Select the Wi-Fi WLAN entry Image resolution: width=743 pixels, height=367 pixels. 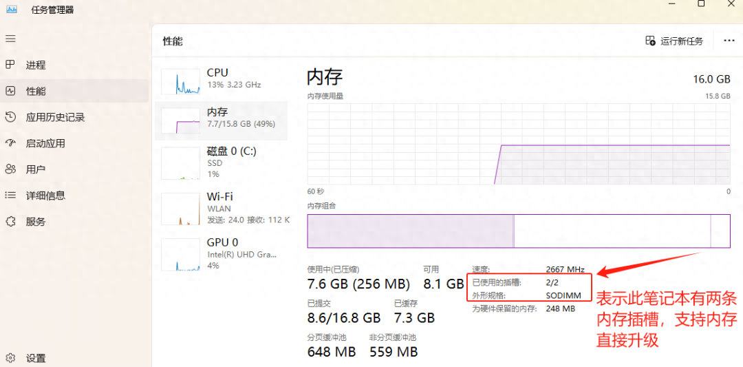coord(221,208)
